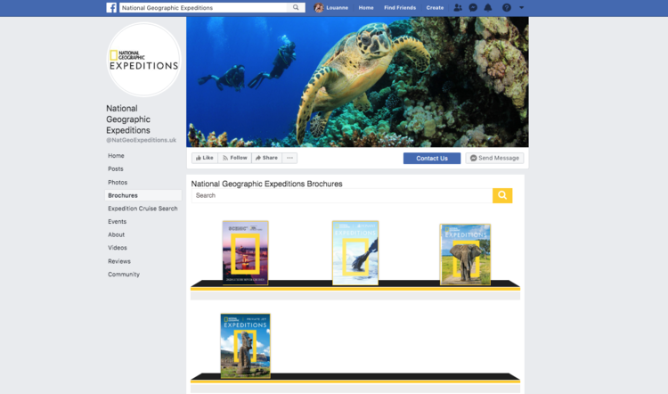Screen dimensions: 668x394
Task: Open the Reviews tab in sidebar
Action: [119, 261]
